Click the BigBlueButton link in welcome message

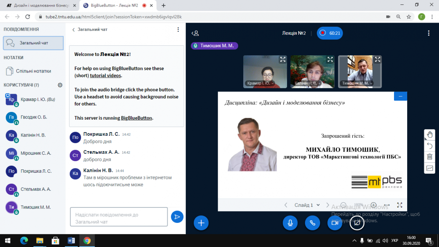pyautogui.click(x=136, y=118)
